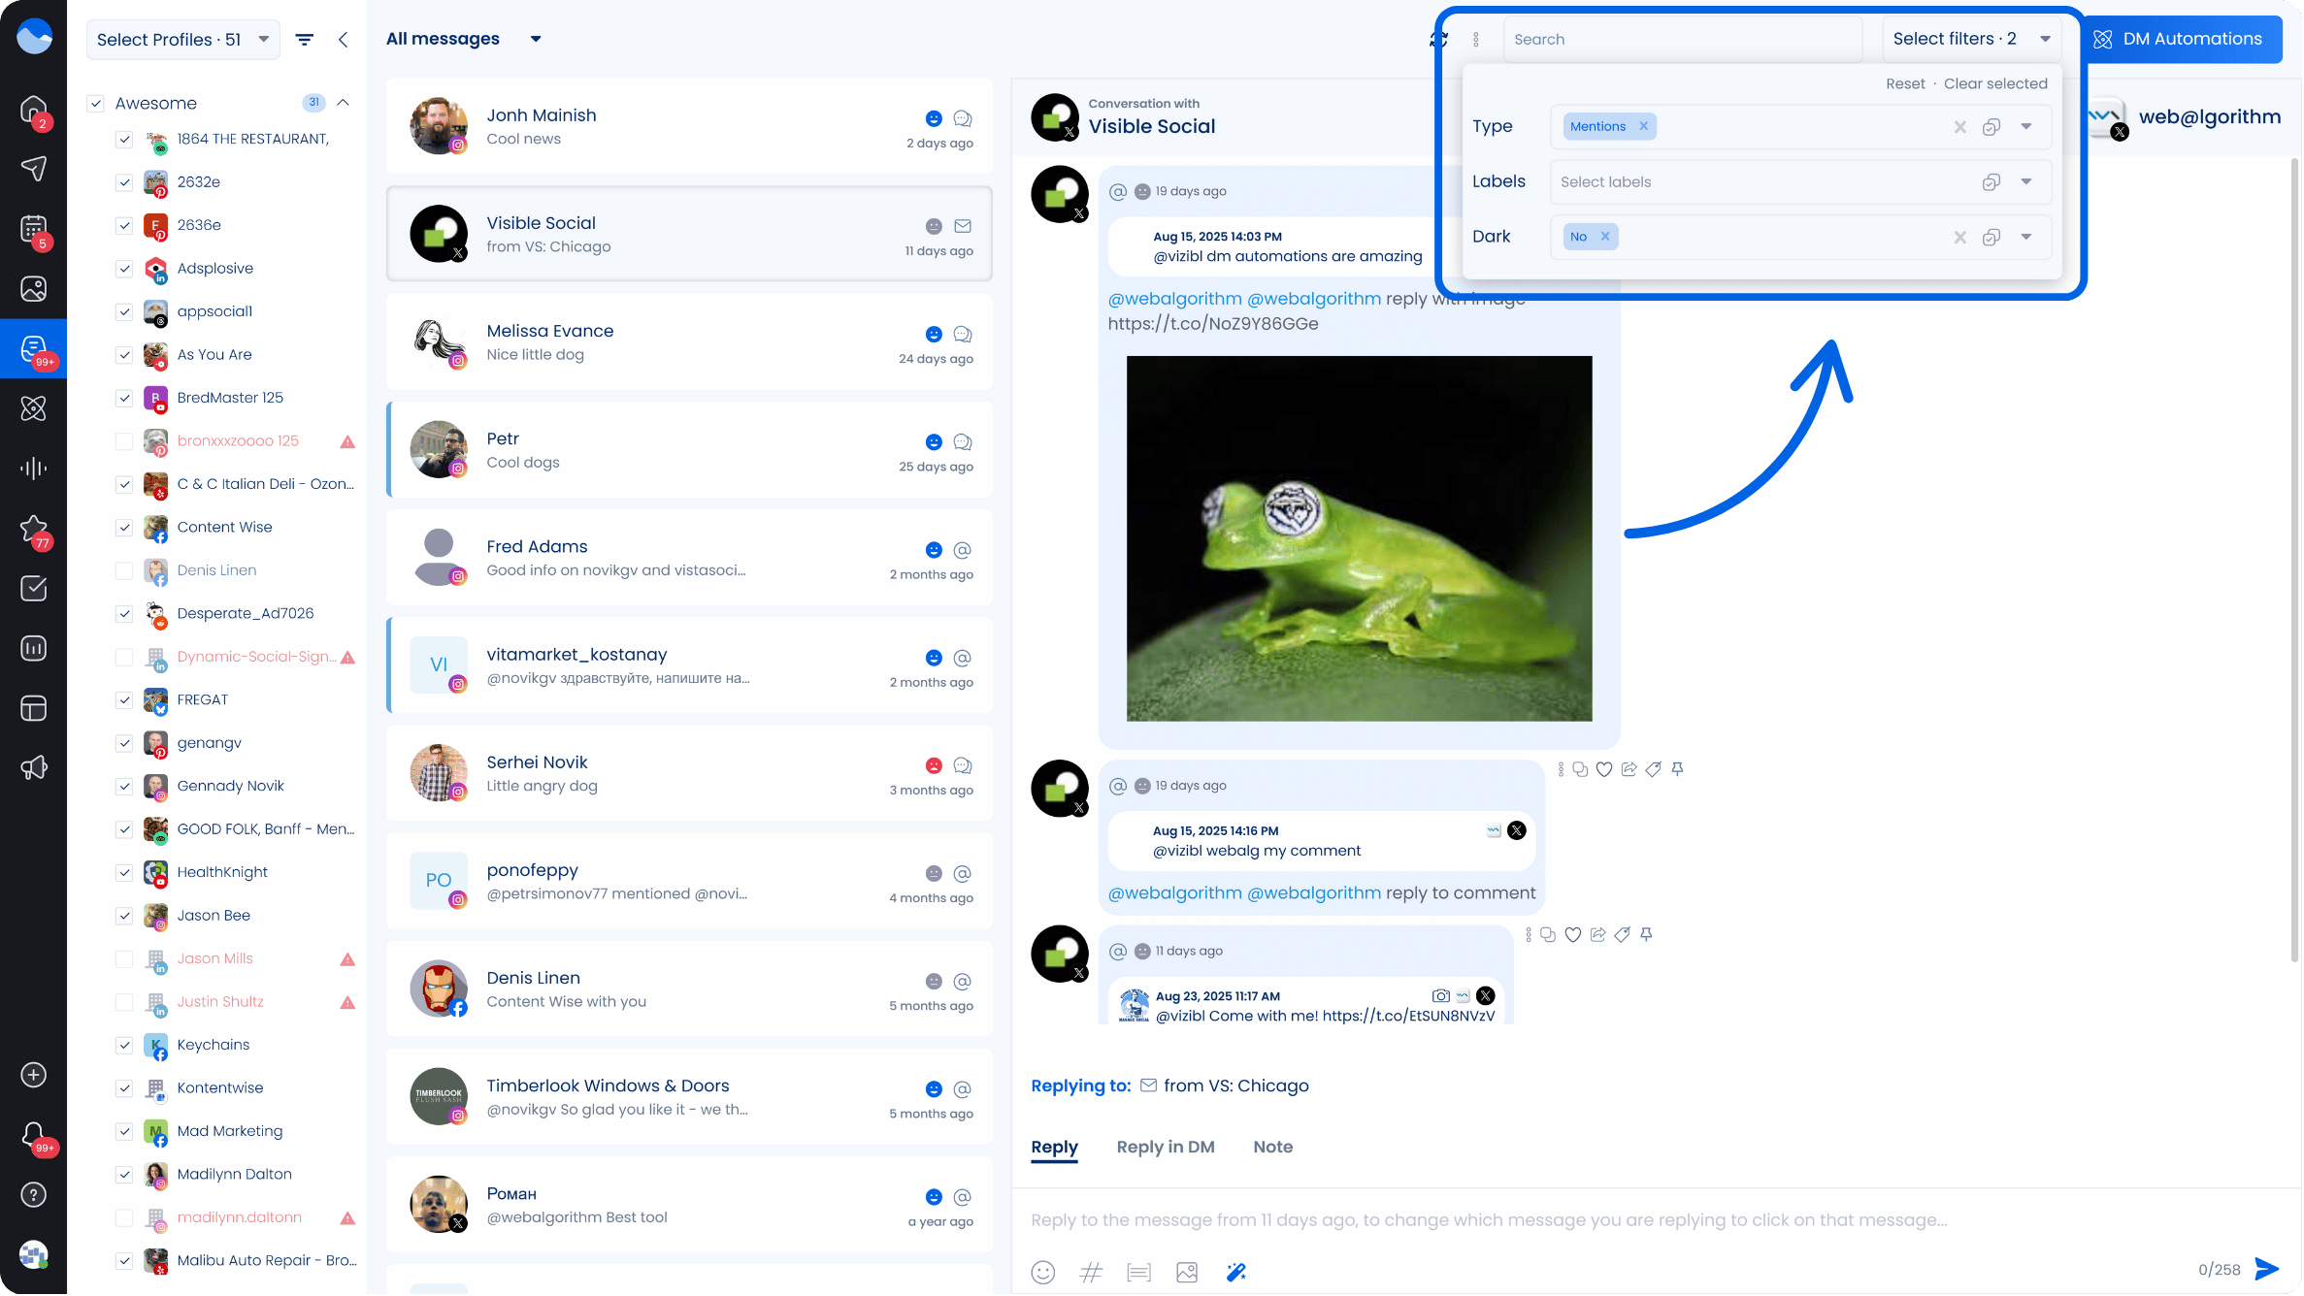The height and width of the screenshot is (1296, 2304).
Task: Switch to the Reply tab
Action: (x=1056, y=1148)
